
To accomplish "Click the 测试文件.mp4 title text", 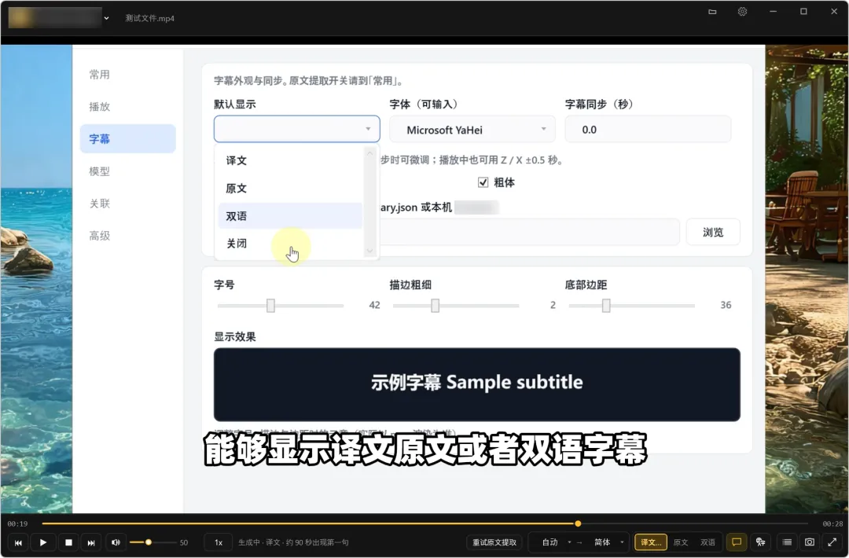I will pyautogui.click(x=150, y=18).
